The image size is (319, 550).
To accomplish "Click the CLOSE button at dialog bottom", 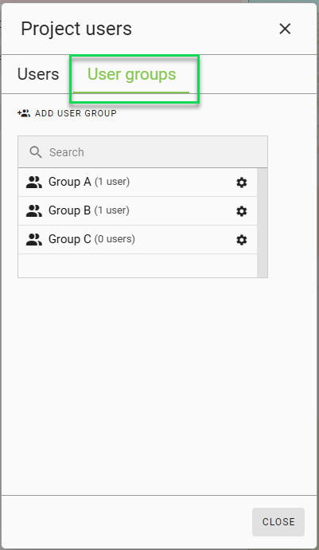I will (x=278, y=521).
